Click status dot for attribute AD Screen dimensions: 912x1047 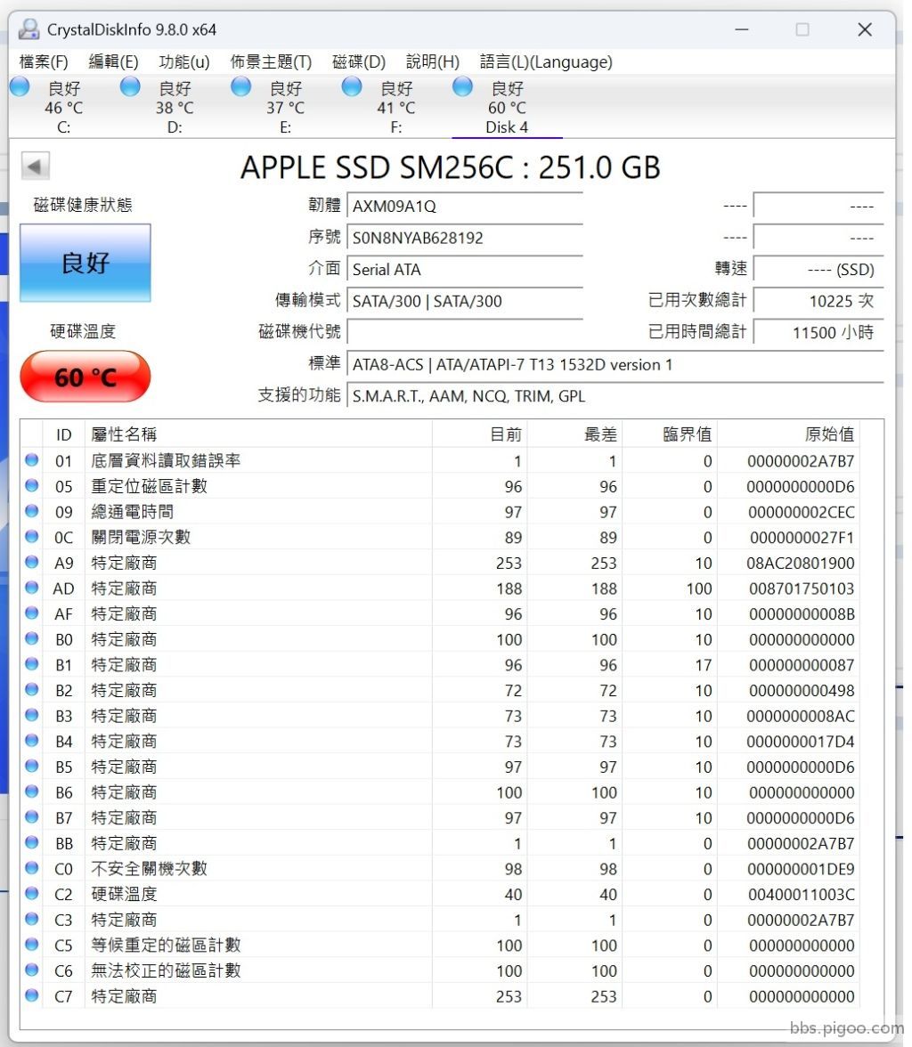coord(31,588)
